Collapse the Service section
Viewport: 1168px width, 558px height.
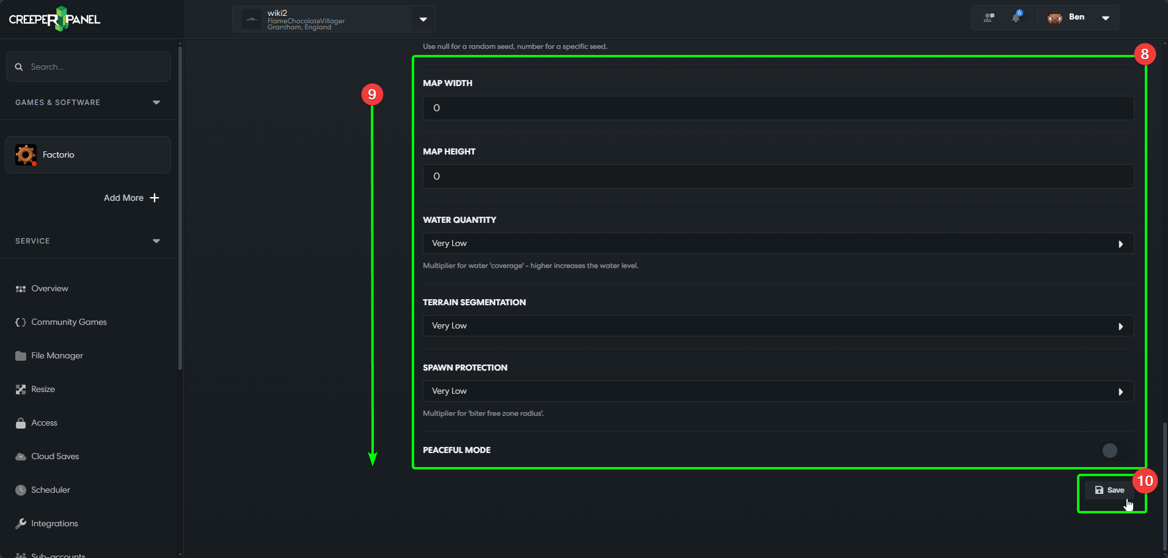click(x=156, y=241)
